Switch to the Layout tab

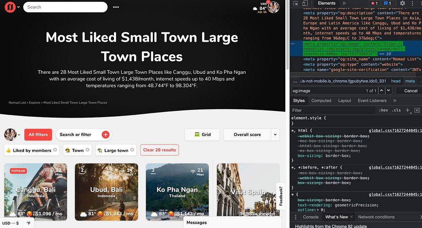344,101
